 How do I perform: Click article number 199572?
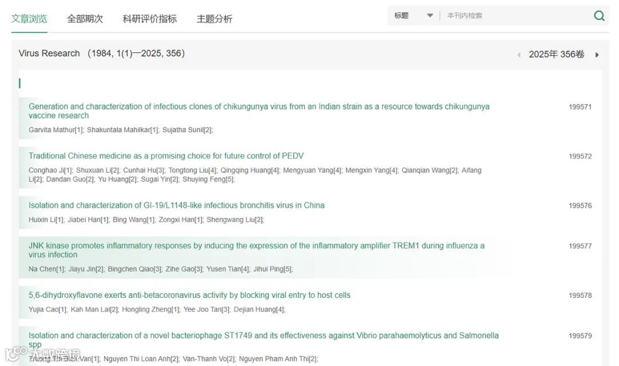pyautogui.click(x=580, y=156)
